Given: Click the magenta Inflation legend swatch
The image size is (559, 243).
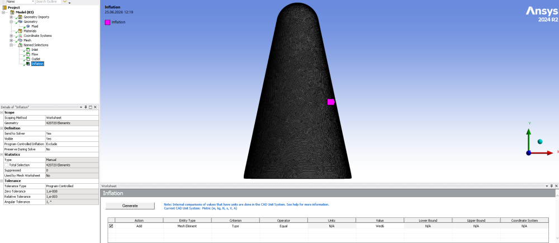Looking at the screenshot, I should click(107, 22).
